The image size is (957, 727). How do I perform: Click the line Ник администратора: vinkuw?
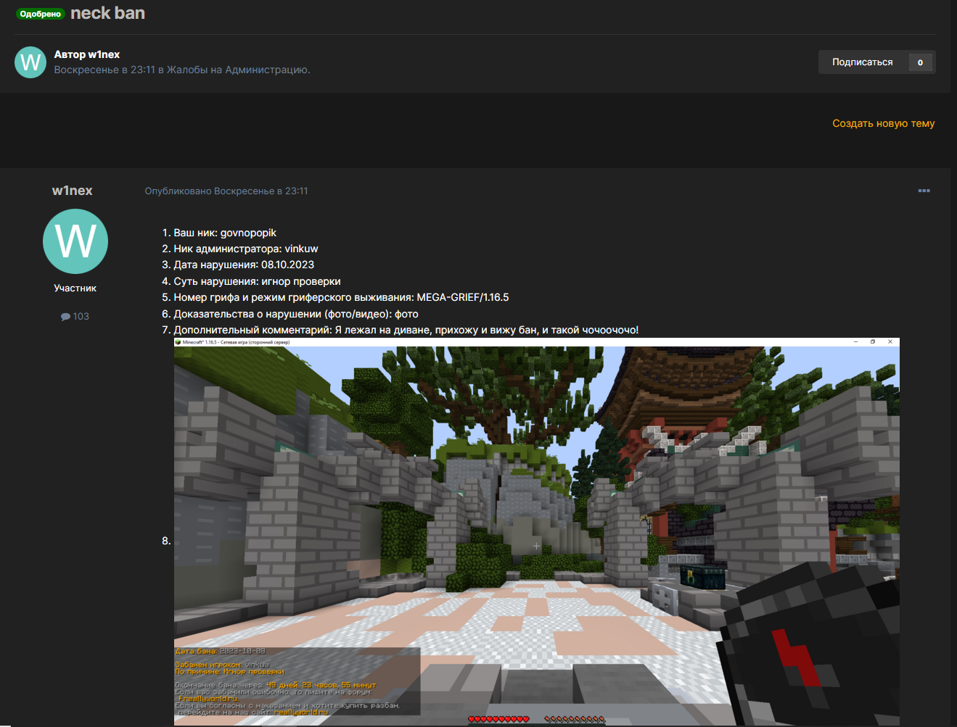coord(246,249)
